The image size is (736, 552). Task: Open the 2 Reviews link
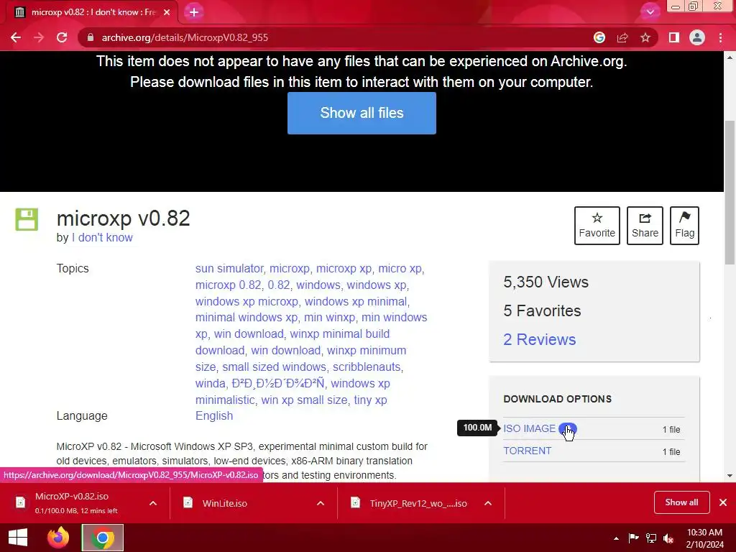(x=539, y=339)
